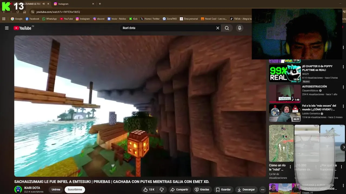Open the Facebook bookmark
The image size is (346, 194).
point(32,19)
